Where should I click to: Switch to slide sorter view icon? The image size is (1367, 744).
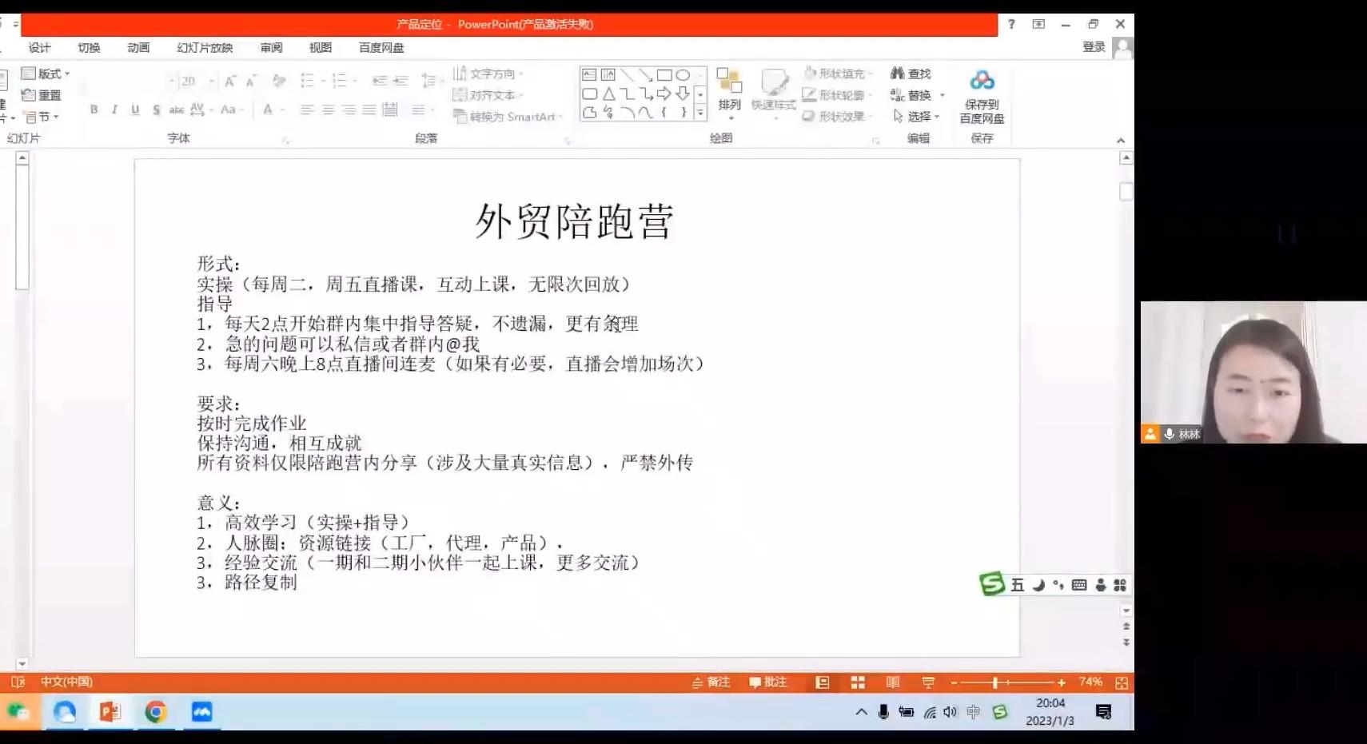click(858, 682)
